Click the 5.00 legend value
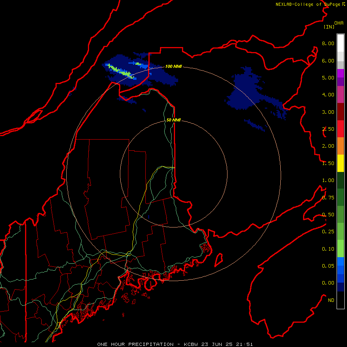Screen dimensions: 347x347 coord(328,77)
